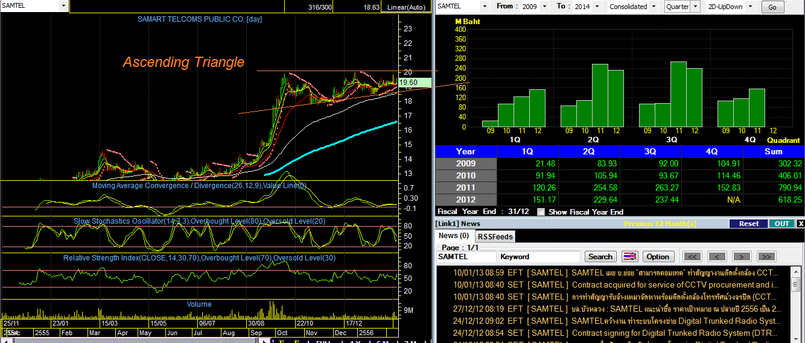The image size is (805, 343).
Task: Click the Sum column header
Action: click(x=774, y=151)
